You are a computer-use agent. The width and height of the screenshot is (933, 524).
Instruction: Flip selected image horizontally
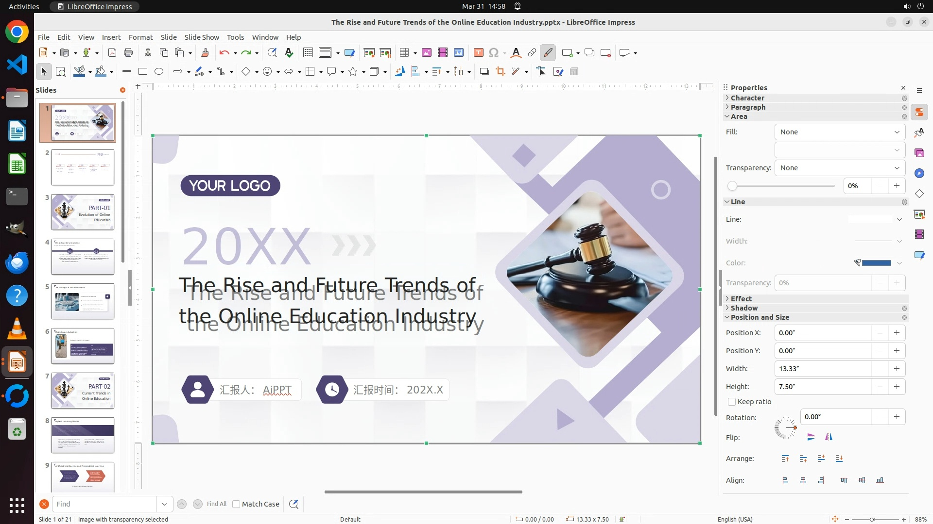829,437
